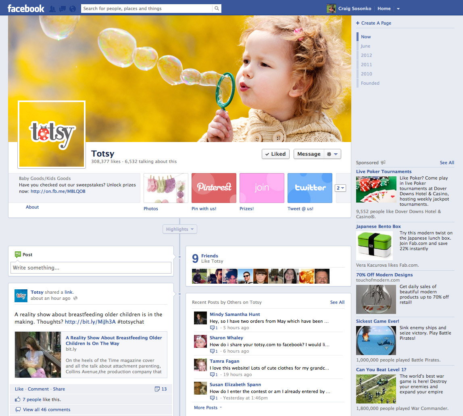Click Susan Elizabeth Spann's avatar
The height and width of the screenshot is (416, 463).
(200, 388)
